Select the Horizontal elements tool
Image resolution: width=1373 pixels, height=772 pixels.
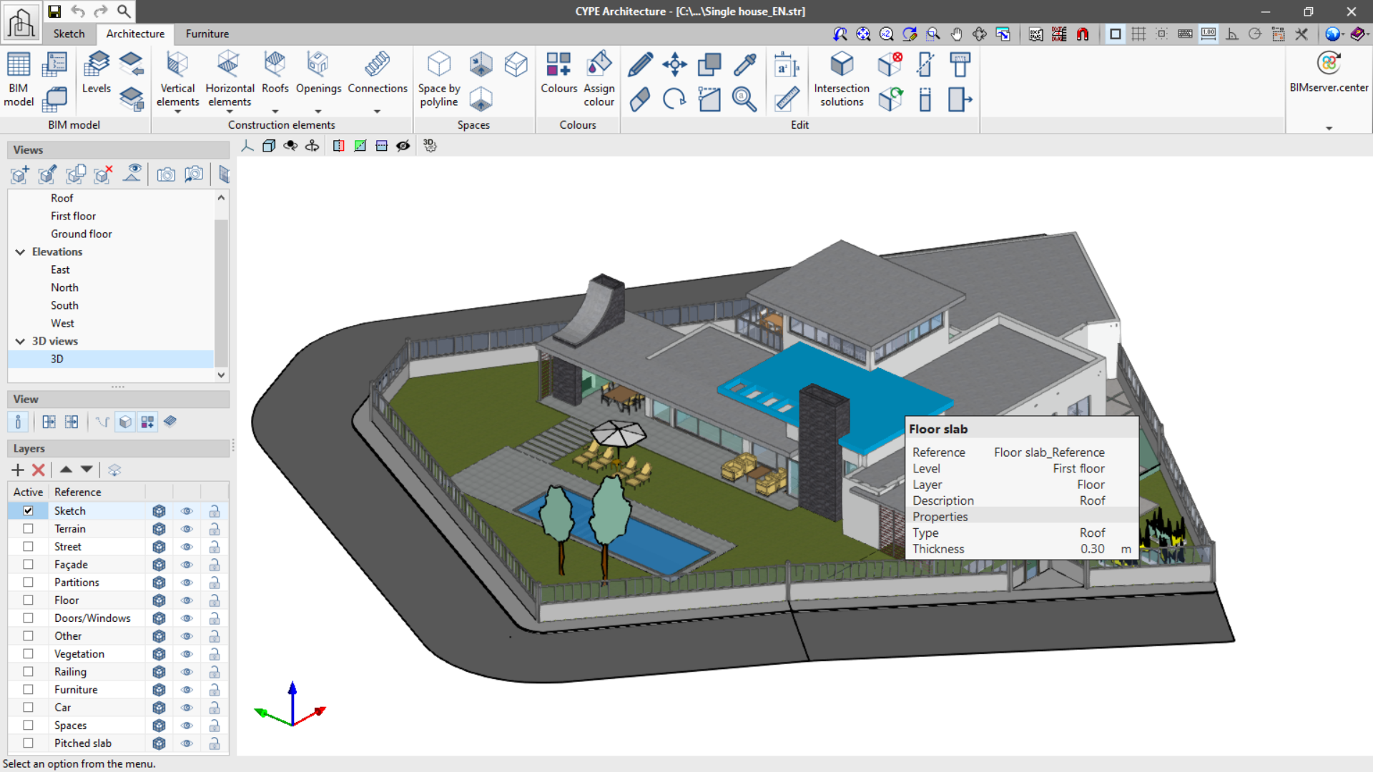tap(230, 79)
